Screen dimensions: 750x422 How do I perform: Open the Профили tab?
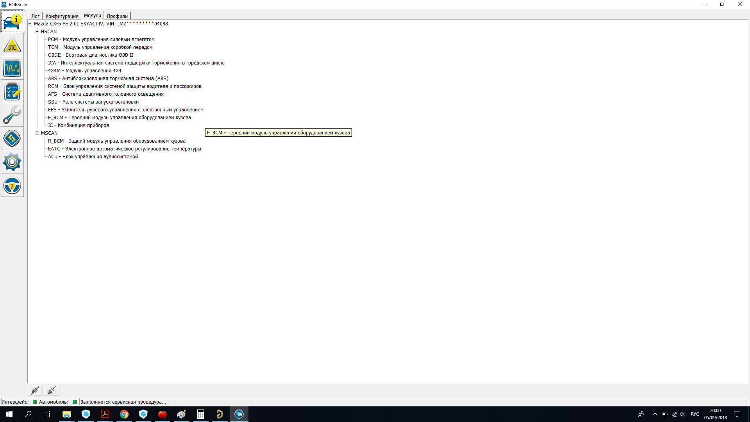[117, 16]
